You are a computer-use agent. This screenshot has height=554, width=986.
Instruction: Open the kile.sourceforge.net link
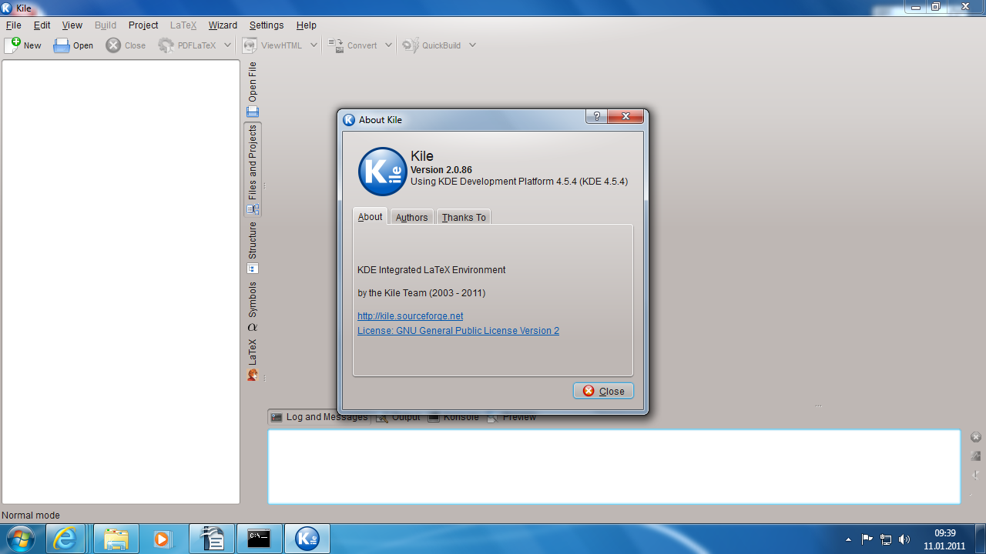pyautogui.click(x=410, y=315)
